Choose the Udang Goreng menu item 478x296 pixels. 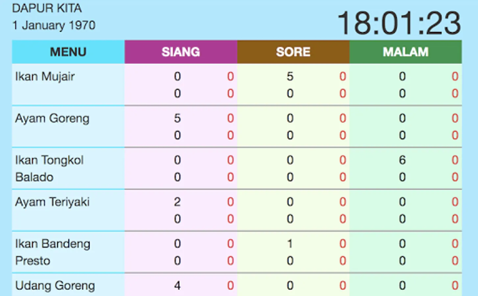(55, 285)
